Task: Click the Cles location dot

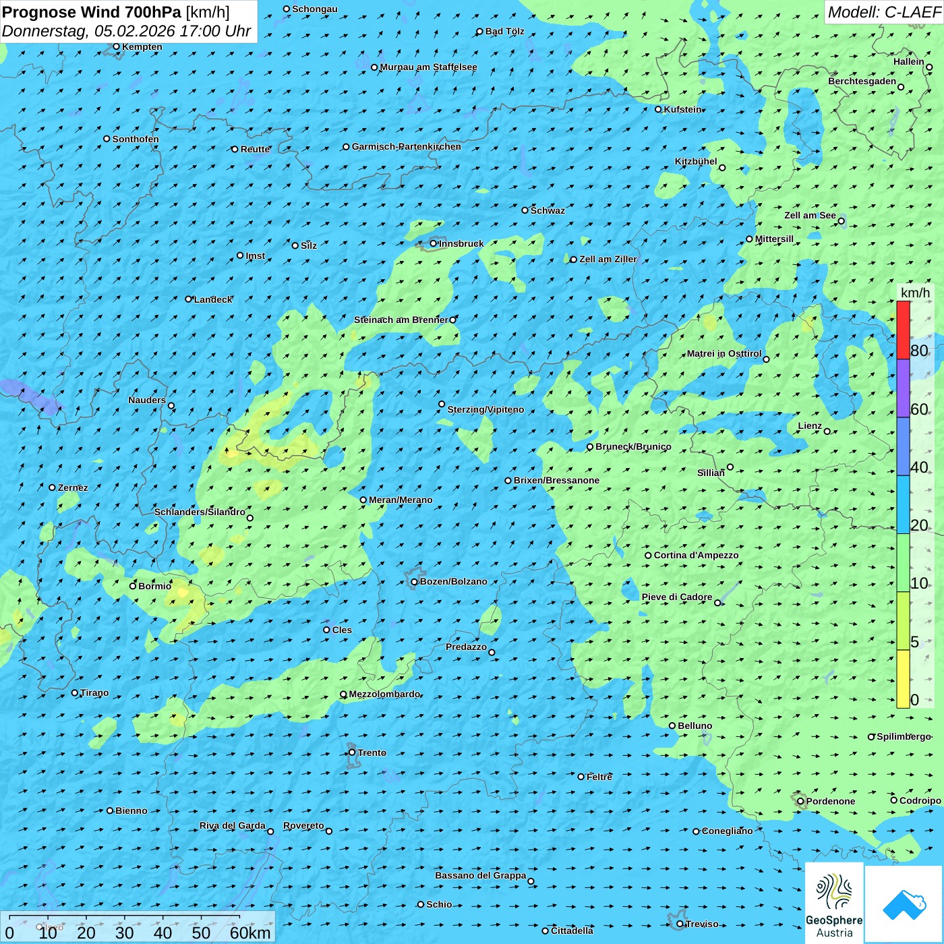Action: [x=326, y=630]
